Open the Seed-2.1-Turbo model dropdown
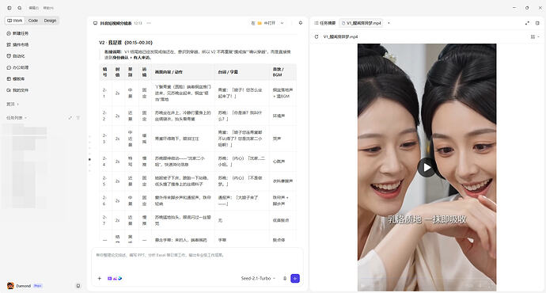 pyautogui.click(x=258, y=279)
